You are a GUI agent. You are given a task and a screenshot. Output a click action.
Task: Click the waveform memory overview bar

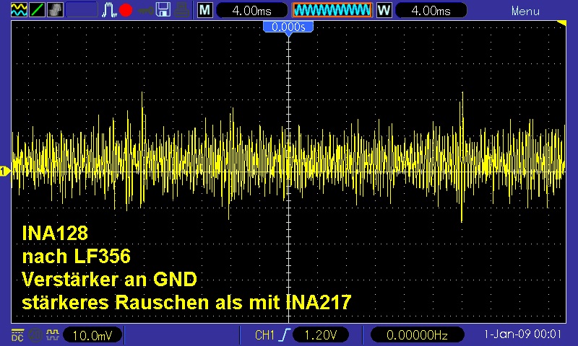[x=332, y=10]
